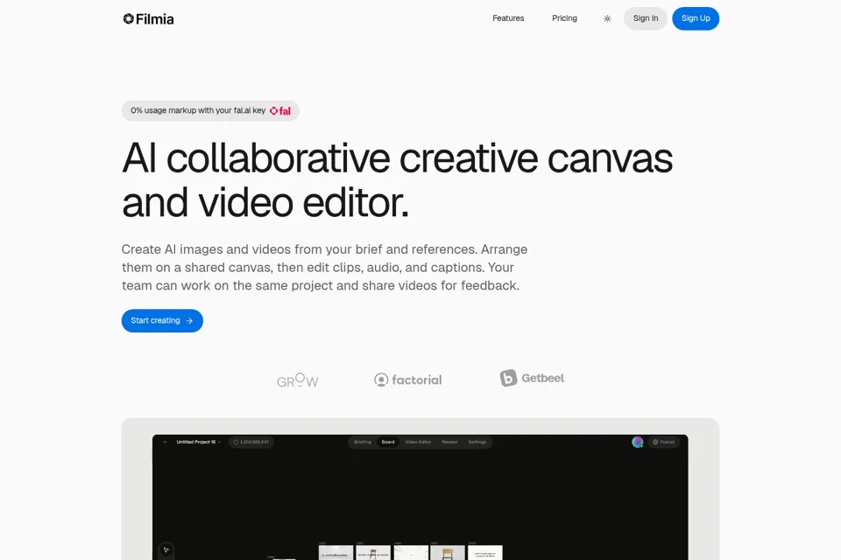The image size is (841, 560).
Task: Select the cursor pointer tool in preview
Action: [166, 549]
